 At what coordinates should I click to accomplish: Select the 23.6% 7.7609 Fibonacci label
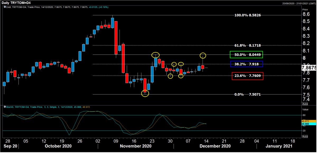[x=247, y=76]
